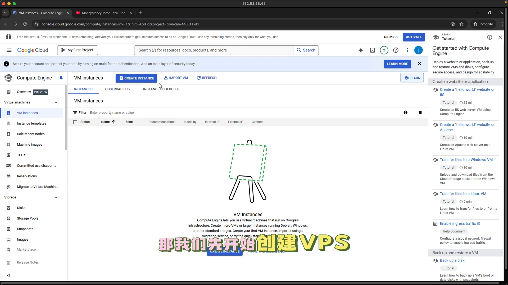Open notifications badge showing 2
The height and width of the screenshot is (285, 508).
click(384, 50)
